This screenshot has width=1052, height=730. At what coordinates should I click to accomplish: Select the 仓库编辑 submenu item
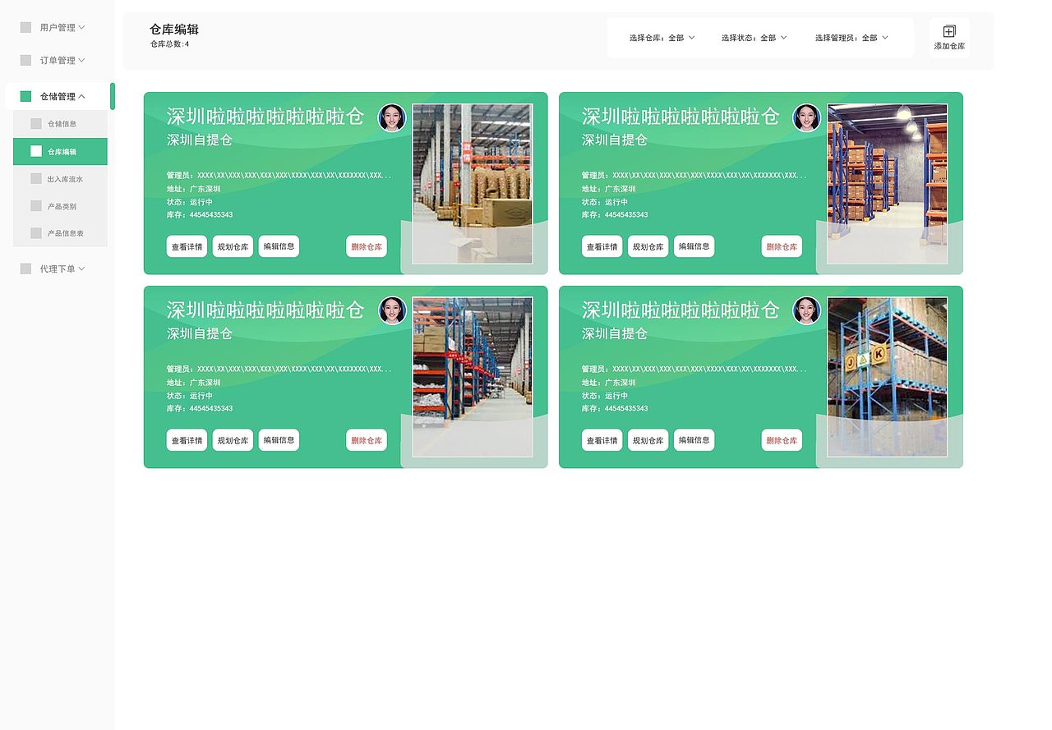pos(60,151)
